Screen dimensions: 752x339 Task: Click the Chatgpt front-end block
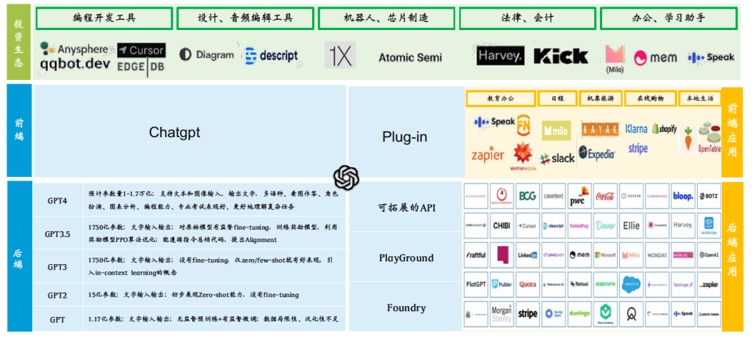point(175,133)
